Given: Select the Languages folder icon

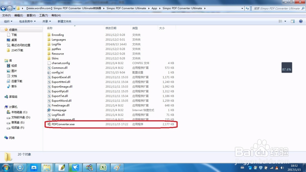Looking at the screenshot, I should pos(49,39).
